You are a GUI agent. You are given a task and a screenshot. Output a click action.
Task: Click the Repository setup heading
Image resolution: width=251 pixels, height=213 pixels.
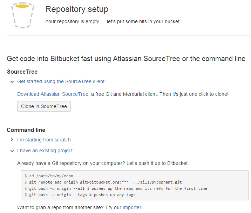pyautogui.click(x=77, y=9)
